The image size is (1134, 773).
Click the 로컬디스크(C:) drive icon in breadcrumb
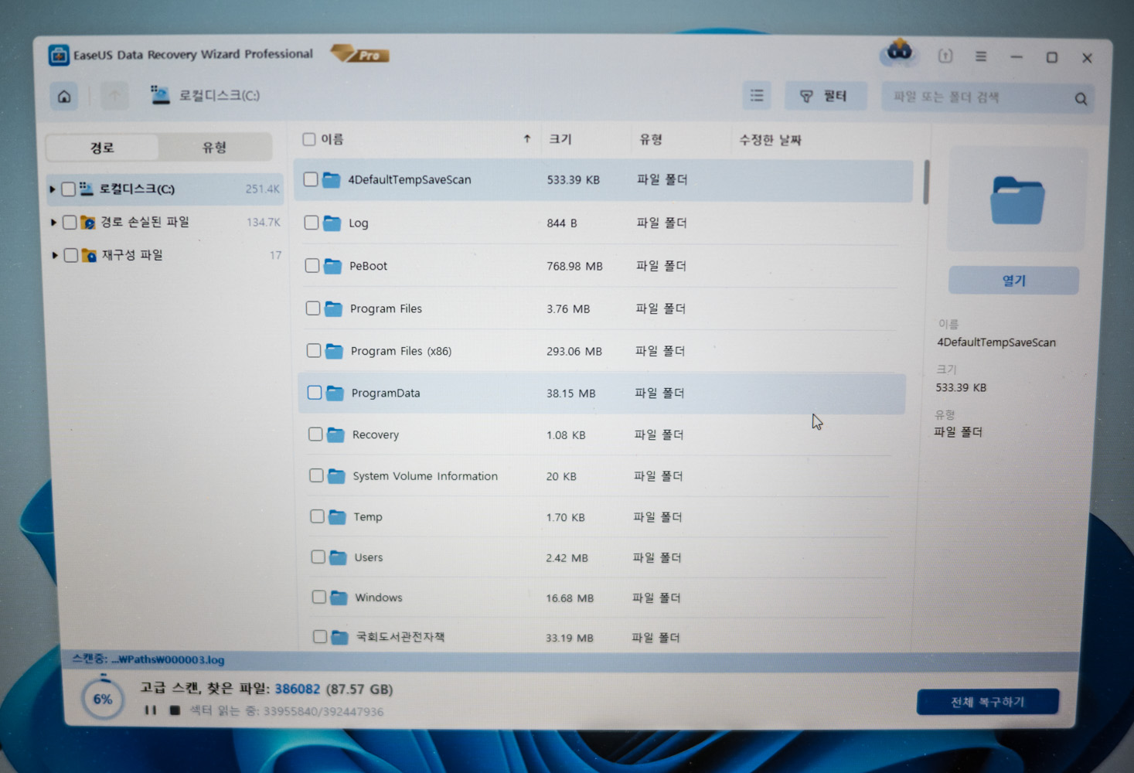[x=160, y=95]
